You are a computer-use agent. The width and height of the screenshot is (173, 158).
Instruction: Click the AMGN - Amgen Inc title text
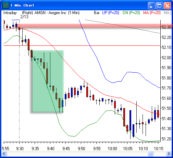(50, 13)
